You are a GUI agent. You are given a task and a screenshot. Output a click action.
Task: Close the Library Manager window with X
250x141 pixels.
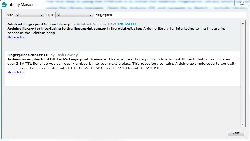[x=242, y=3]
